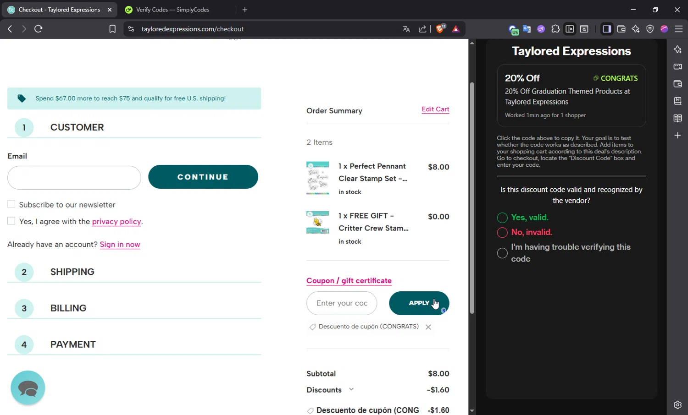The height and width of the screenshot is (415, 688).
Task: Choose 'I'm having trouble verifying this code'
Action: 502,253
